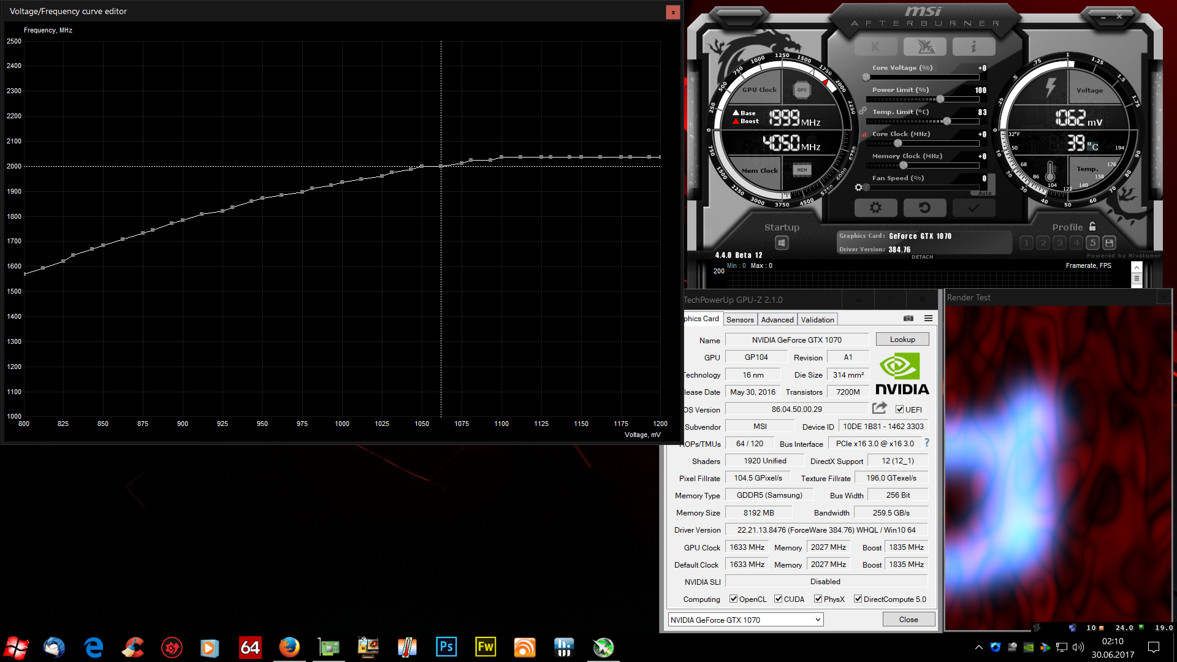Open the Afterburner information 'i' button
The width and height of the screenshot is (1177, 662).
click(973, 47)
